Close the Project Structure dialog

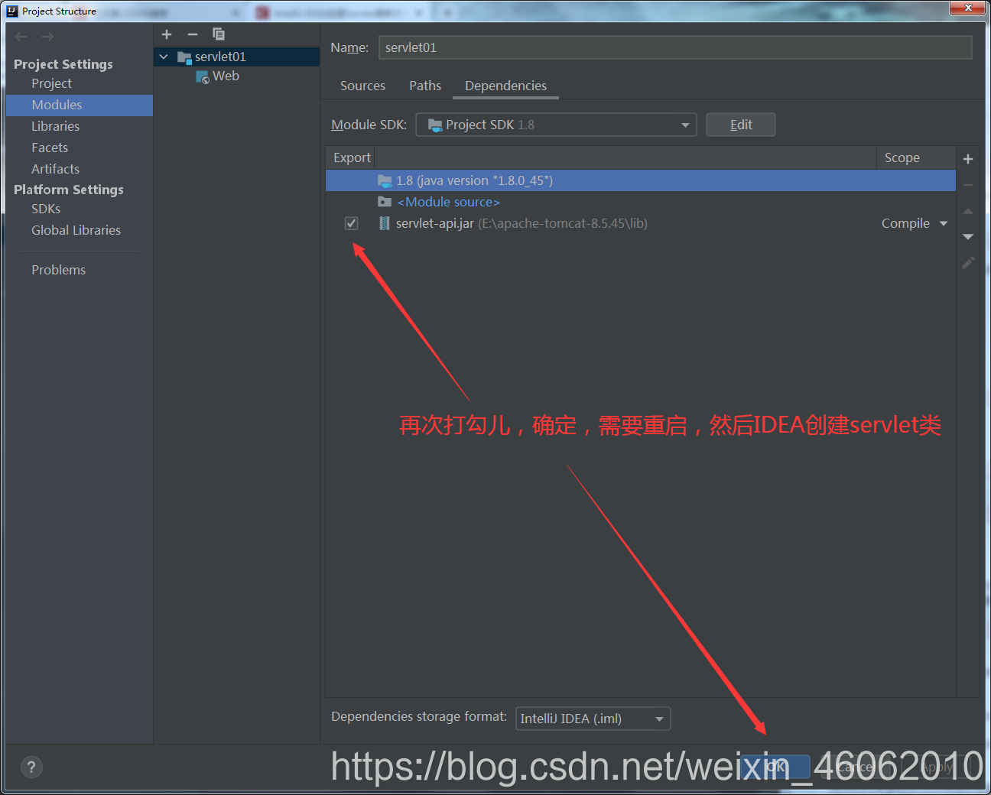click(968, 8)
